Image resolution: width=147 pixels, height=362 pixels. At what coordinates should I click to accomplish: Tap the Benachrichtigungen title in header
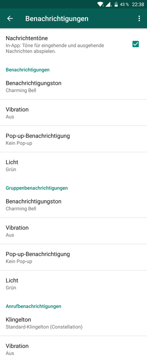[57, 19]
